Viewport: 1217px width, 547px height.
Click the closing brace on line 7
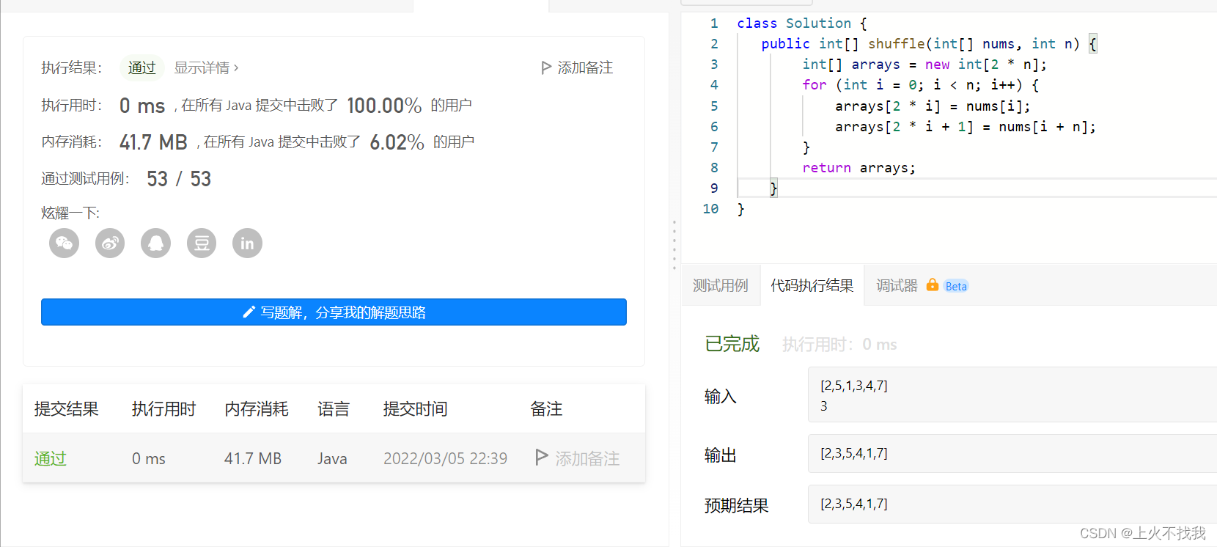[x=806, y=147]
